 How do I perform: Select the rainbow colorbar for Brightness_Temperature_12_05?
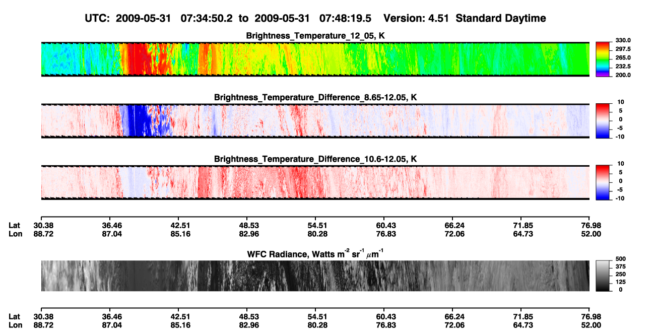pyautogui.click(x=603, y=59)
